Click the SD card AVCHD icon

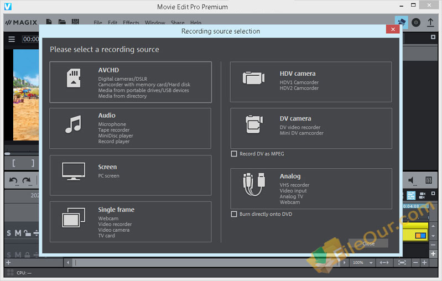tap(74, 78)
